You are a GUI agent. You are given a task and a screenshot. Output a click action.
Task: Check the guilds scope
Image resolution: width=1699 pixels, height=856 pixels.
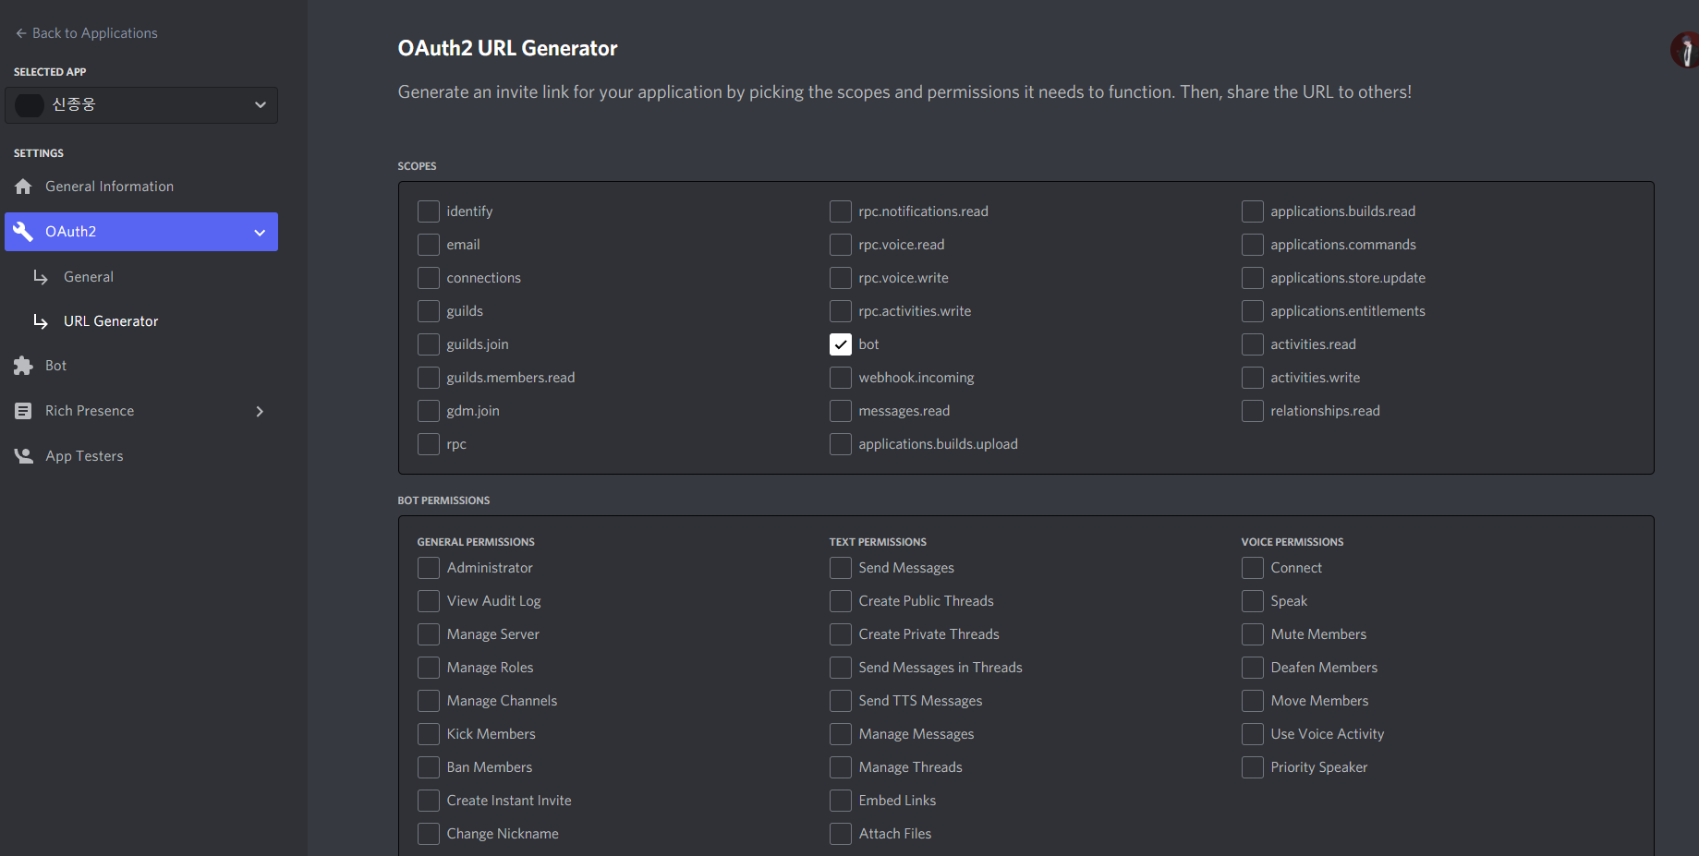[x=429, y=311]
